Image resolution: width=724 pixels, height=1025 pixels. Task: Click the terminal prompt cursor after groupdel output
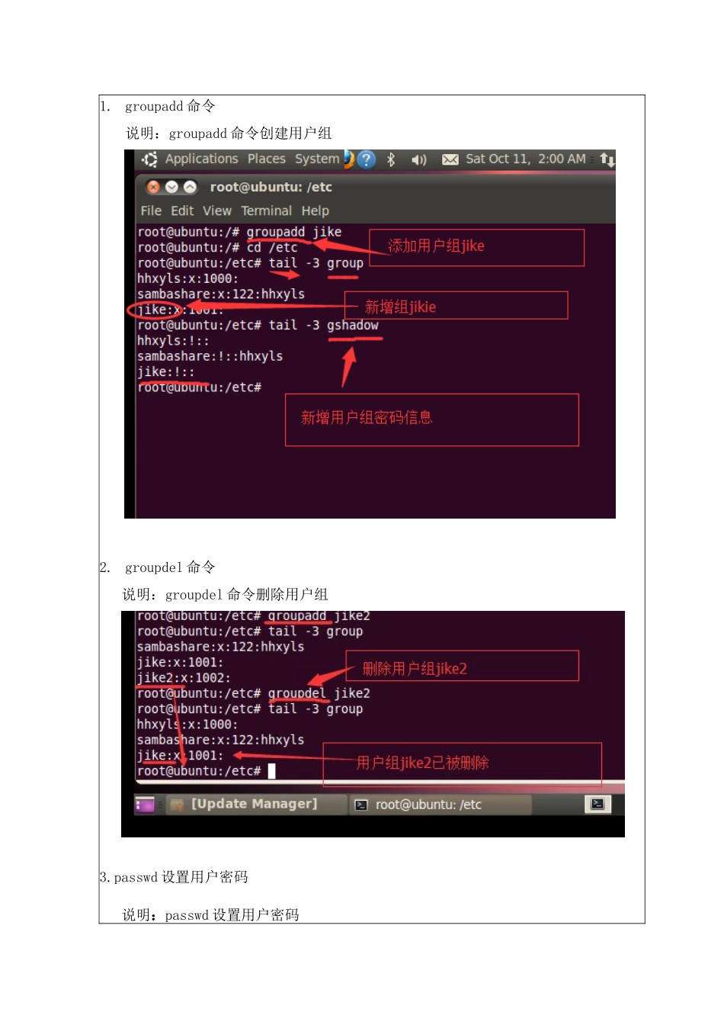pos(271,771)
